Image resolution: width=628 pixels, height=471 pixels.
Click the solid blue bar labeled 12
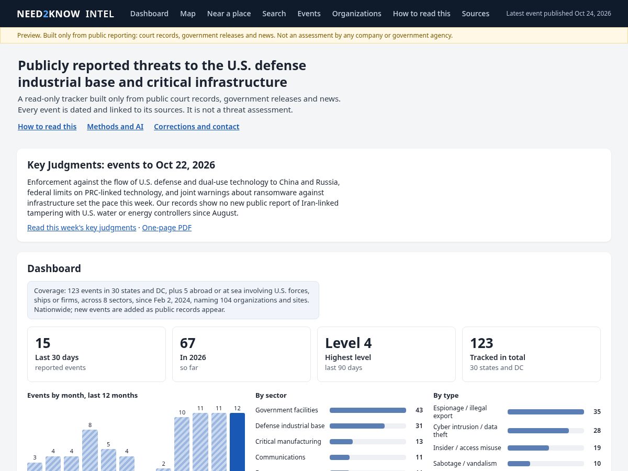pyautogui.click(x=237, y=442)
